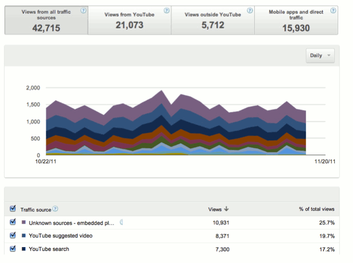Viewport: 353px width, 263px height.
Task: Click help icon beside Traffic source header
Action: (x=56, y=209)
